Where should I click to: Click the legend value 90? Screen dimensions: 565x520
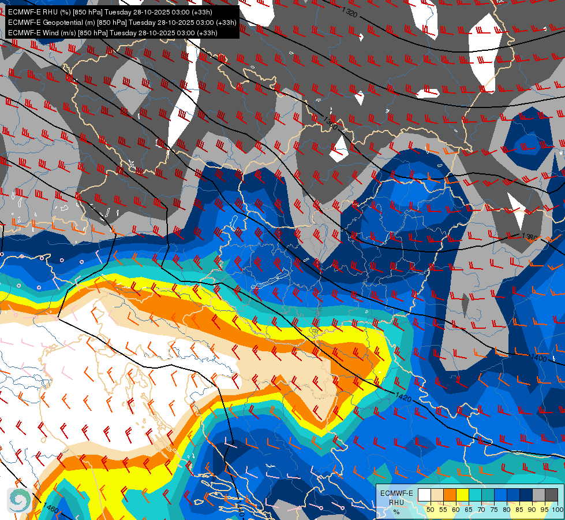(x=532, y=510)
